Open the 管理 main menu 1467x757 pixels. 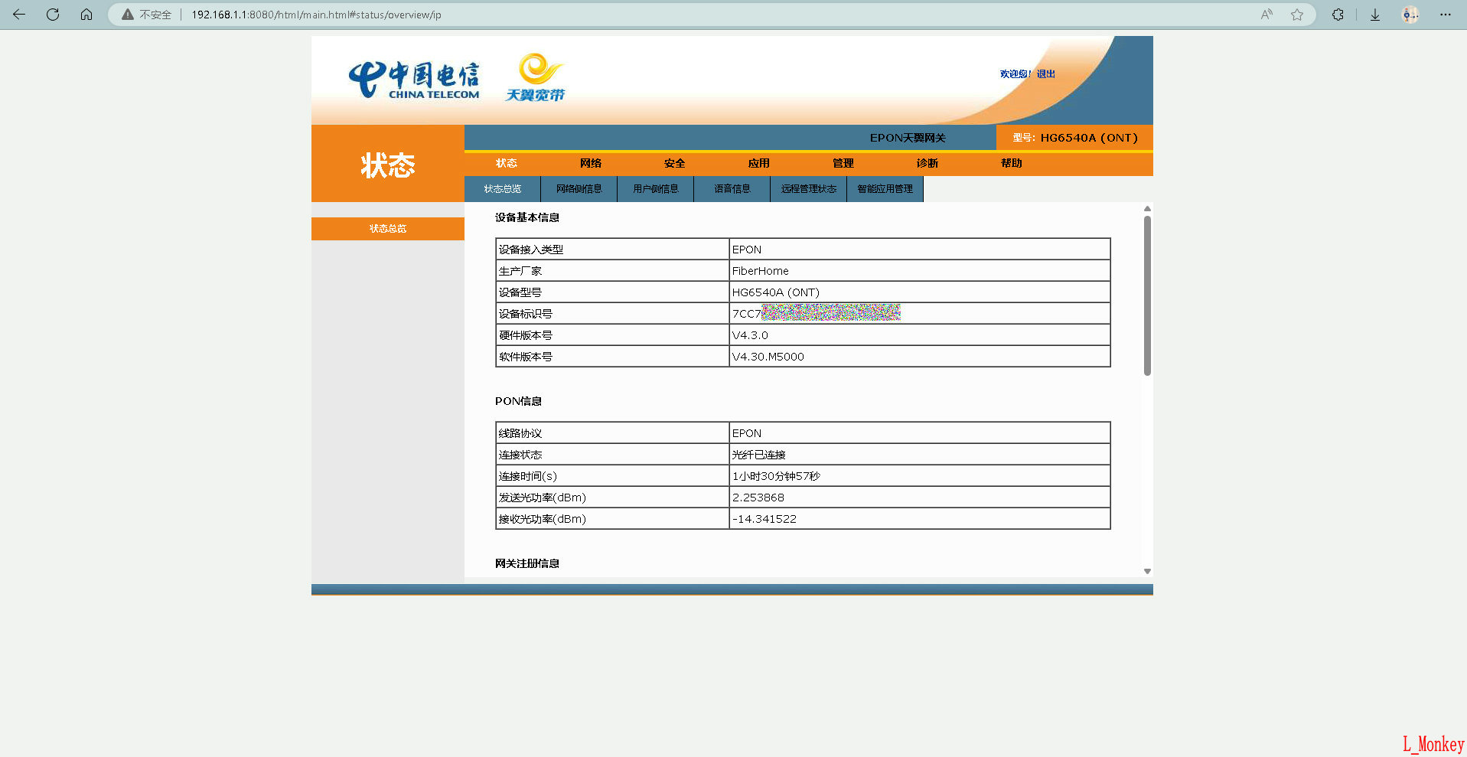point(843,163)
